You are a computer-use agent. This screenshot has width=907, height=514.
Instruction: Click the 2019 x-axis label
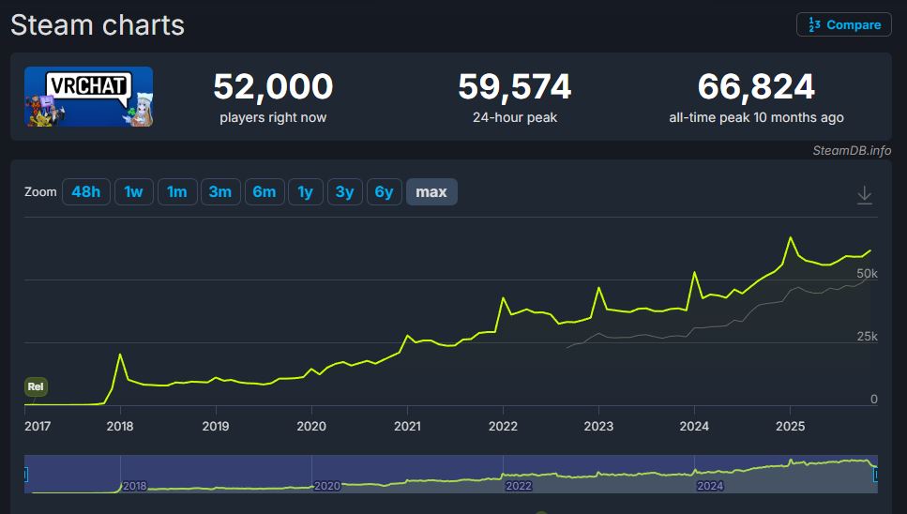[216, 426]
